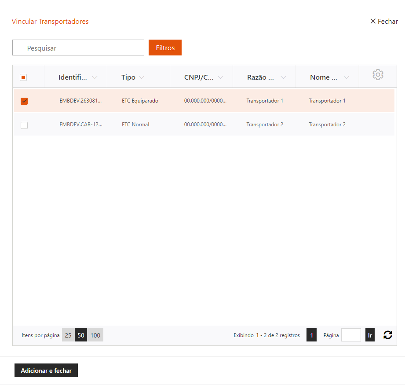
Task: Open the Tipo column dropdown chevron
Action: [x=141, y=78]
